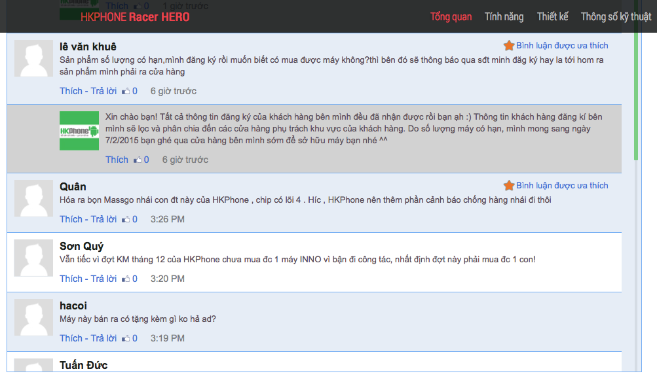Screen dimensions: 657x382
Task: Open the Thiết kế tab
Action: tap(552, 17)
